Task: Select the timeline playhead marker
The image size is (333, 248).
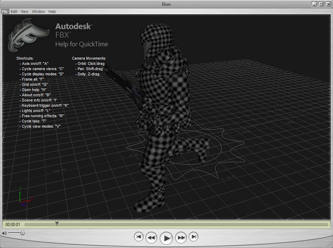Action: [x=57, y=224]
